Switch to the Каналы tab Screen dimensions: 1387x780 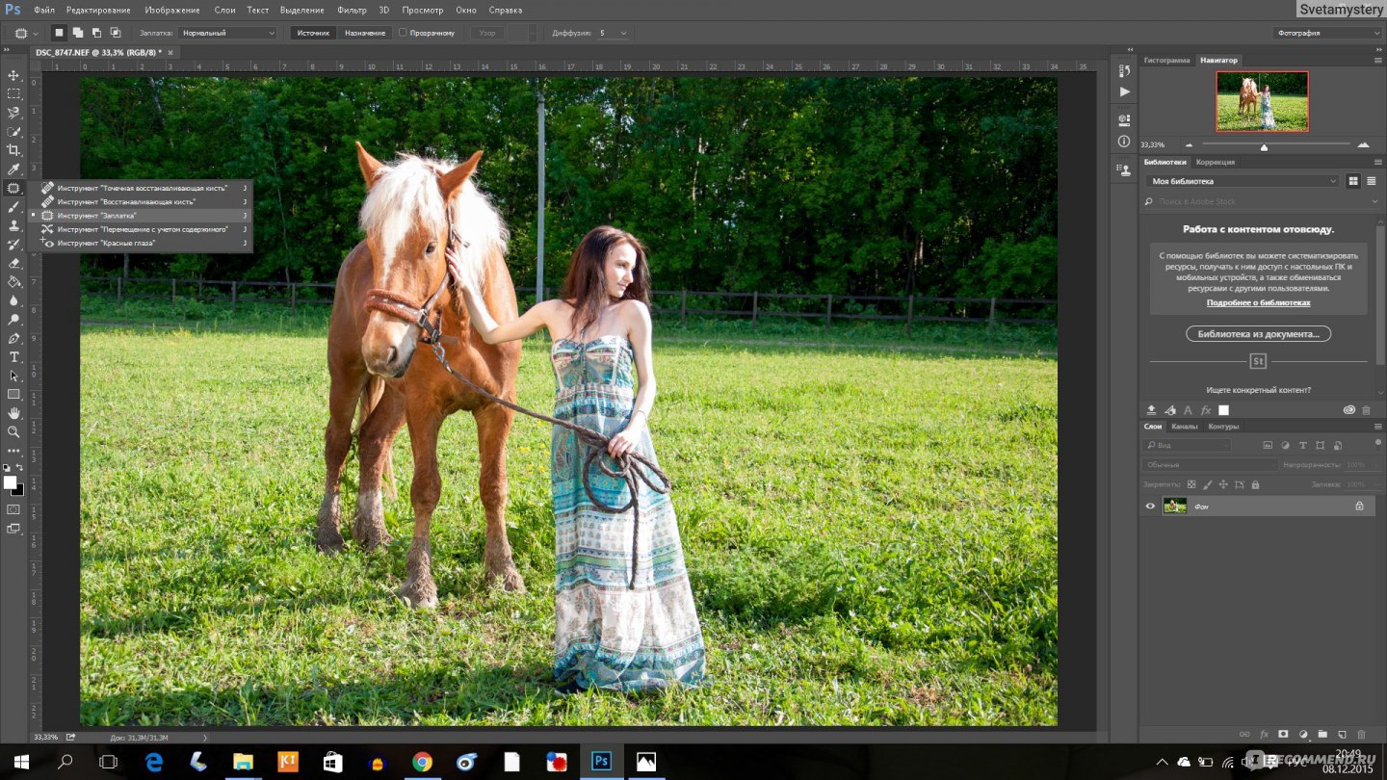coord(1184,426)
